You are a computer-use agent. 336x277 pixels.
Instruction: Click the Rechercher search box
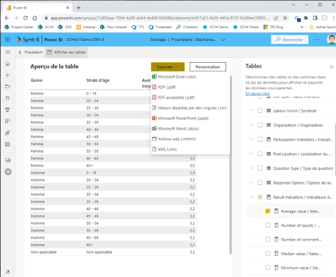(x=290, y=40)
